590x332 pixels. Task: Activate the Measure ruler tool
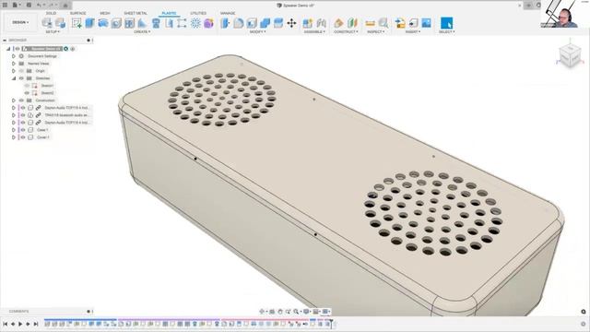(x=370, y=23)
